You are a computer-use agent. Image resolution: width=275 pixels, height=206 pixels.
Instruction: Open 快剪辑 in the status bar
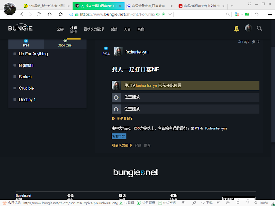coord(126,203)
